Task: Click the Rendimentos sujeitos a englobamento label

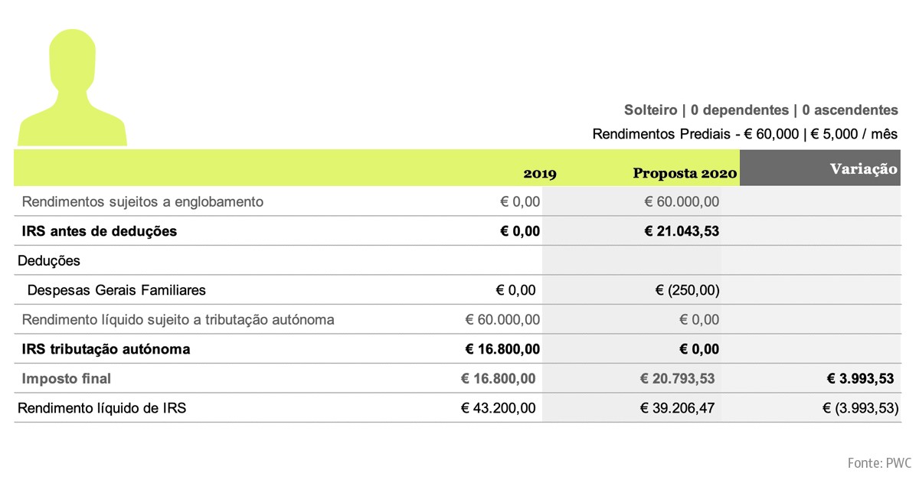Action: coord(142,202)
